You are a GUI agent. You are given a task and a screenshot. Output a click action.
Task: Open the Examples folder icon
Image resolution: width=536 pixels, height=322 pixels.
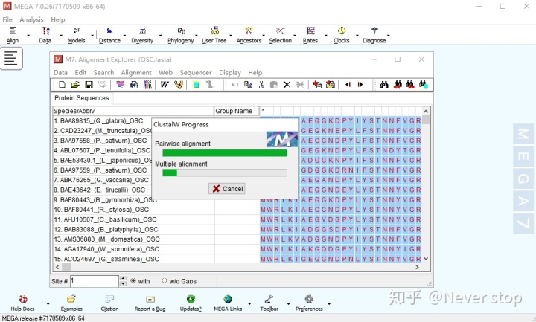pyautogui.click(x=71, y=303)
